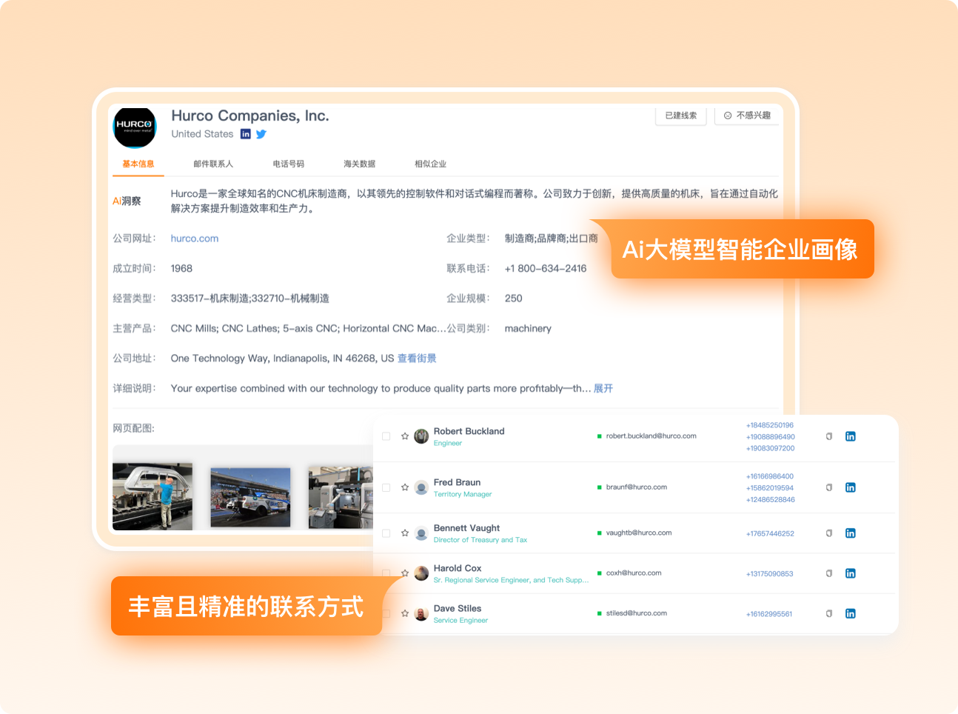Screen dimensions: 958x714
Task: Open the race car thumbnail image
Action: point(250,497)
